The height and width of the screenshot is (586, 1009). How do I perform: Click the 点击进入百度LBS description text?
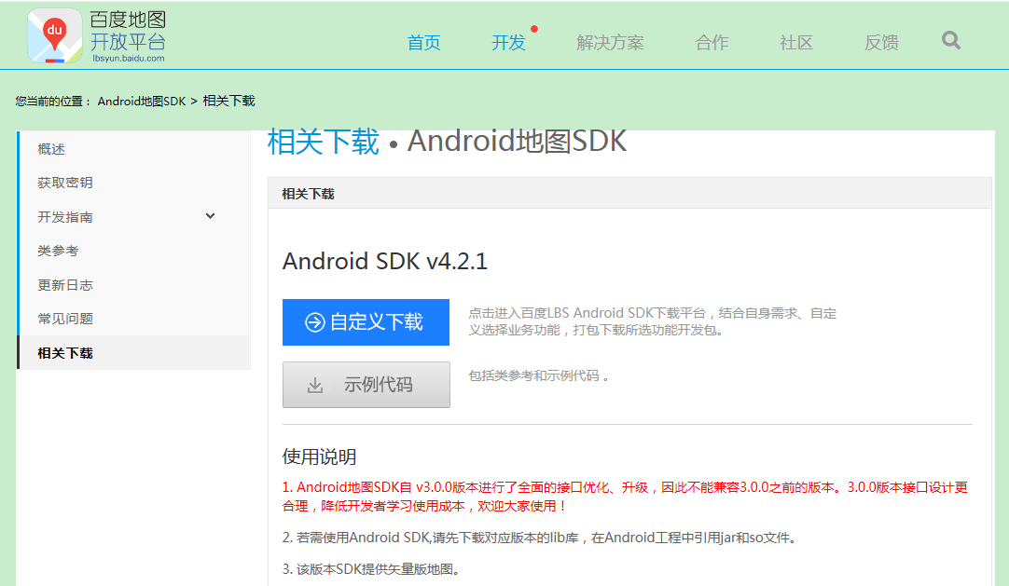point(653,321)
